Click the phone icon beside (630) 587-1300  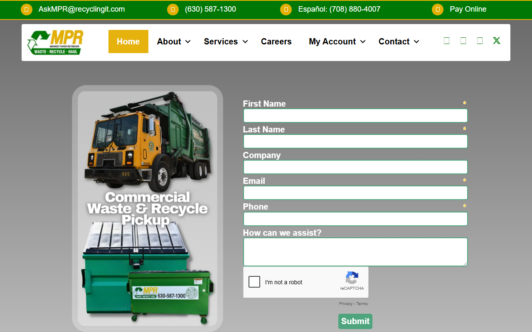tap(173, 10)
